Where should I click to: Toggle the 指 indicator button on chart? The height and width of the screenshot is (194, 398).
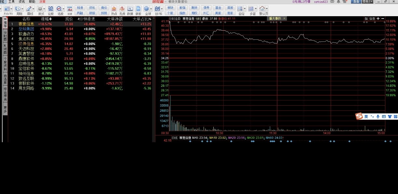coord(366,18)
